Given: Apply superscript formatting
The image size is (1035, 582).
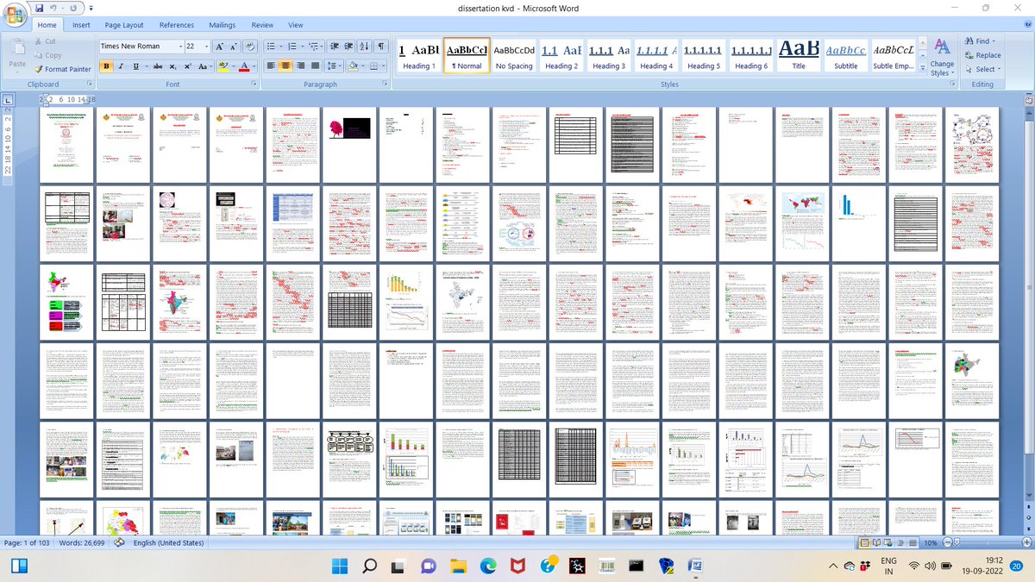Looking at the screenshot, I should tap(187, 66).
